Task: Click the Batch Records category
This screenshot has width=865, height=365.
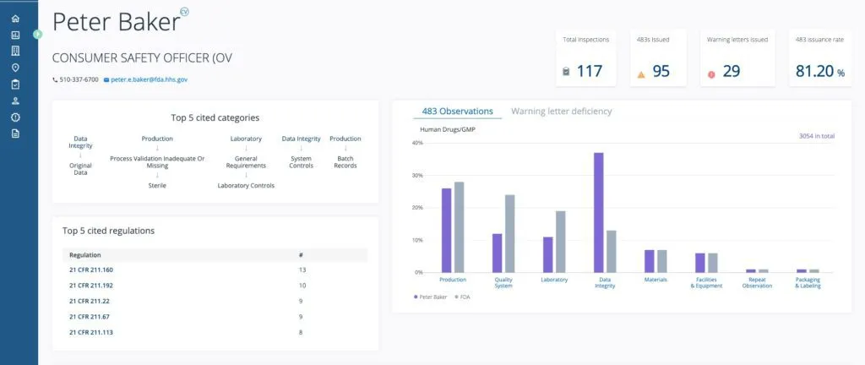Action: [345, 161]
